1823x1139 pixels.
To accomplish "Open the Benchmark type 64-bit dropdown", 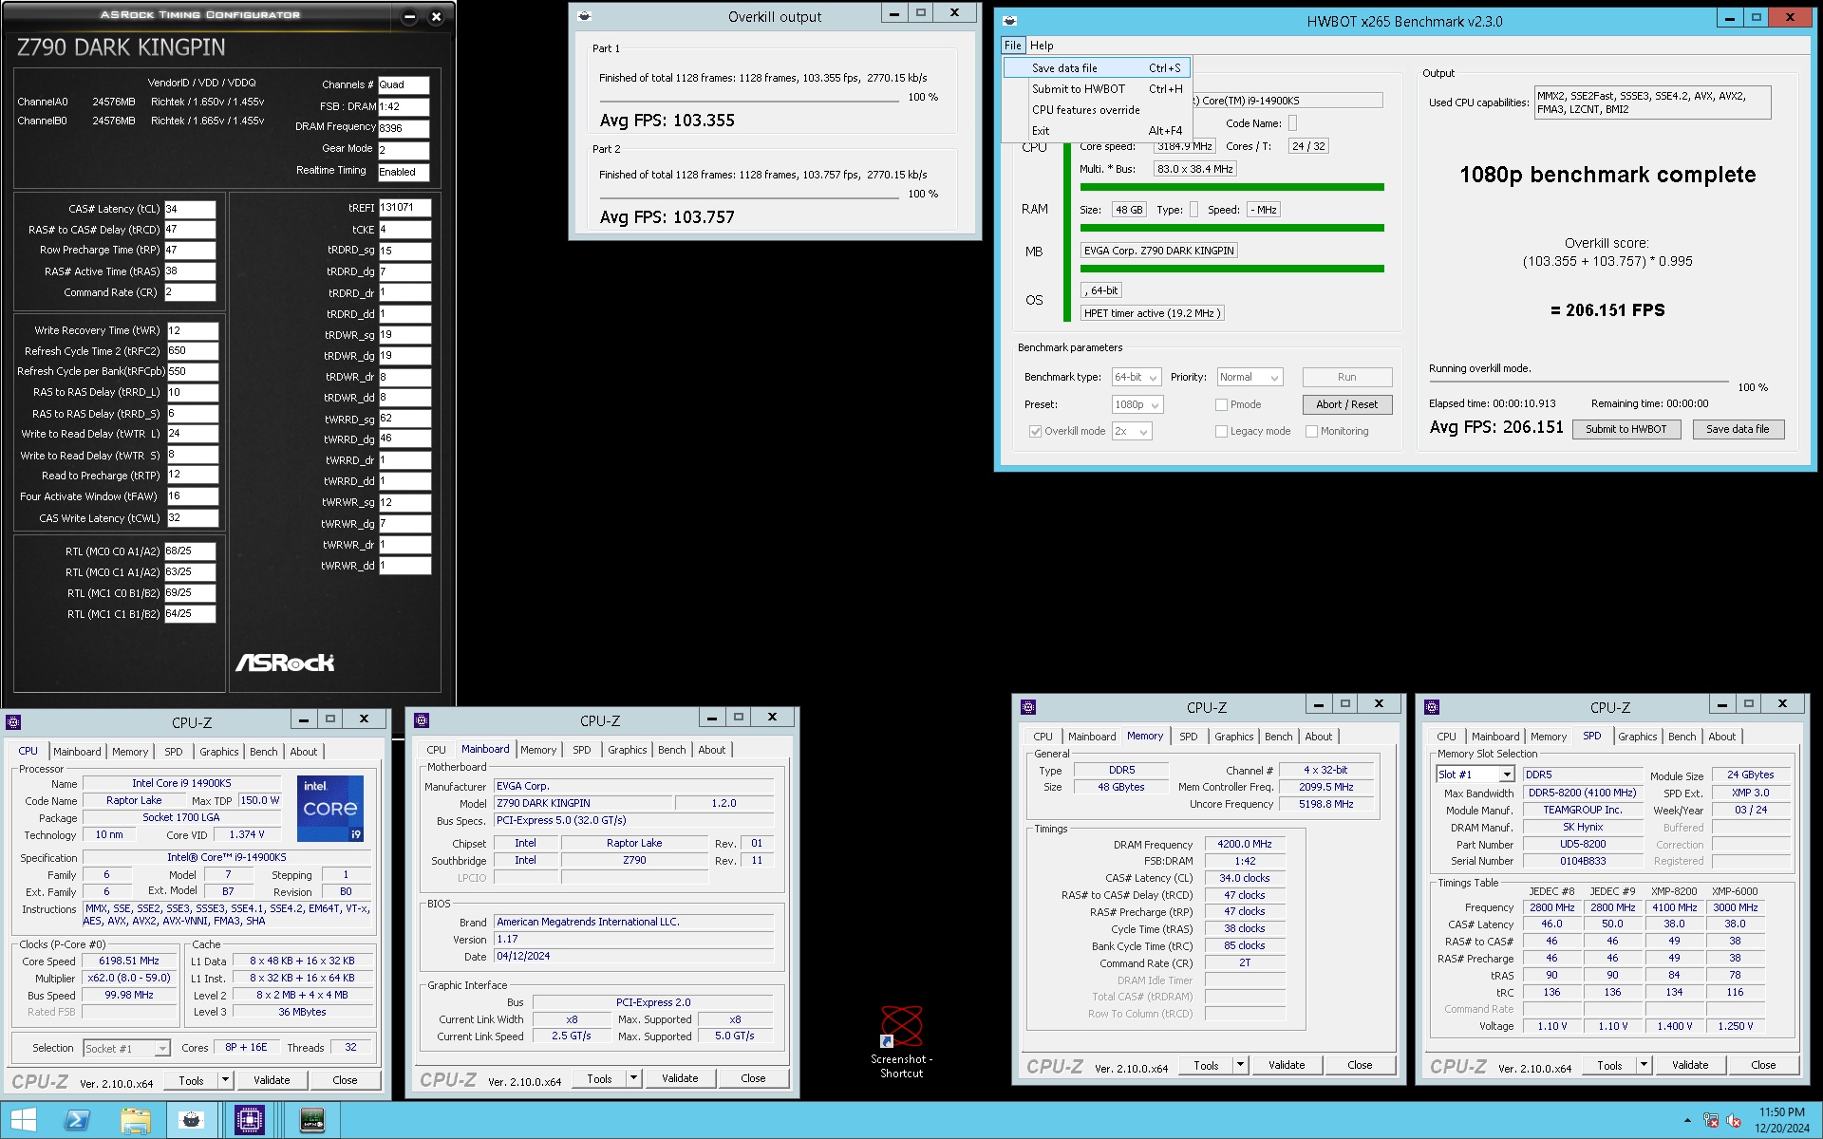I will pyautogui.click(x=1137, y=377).
